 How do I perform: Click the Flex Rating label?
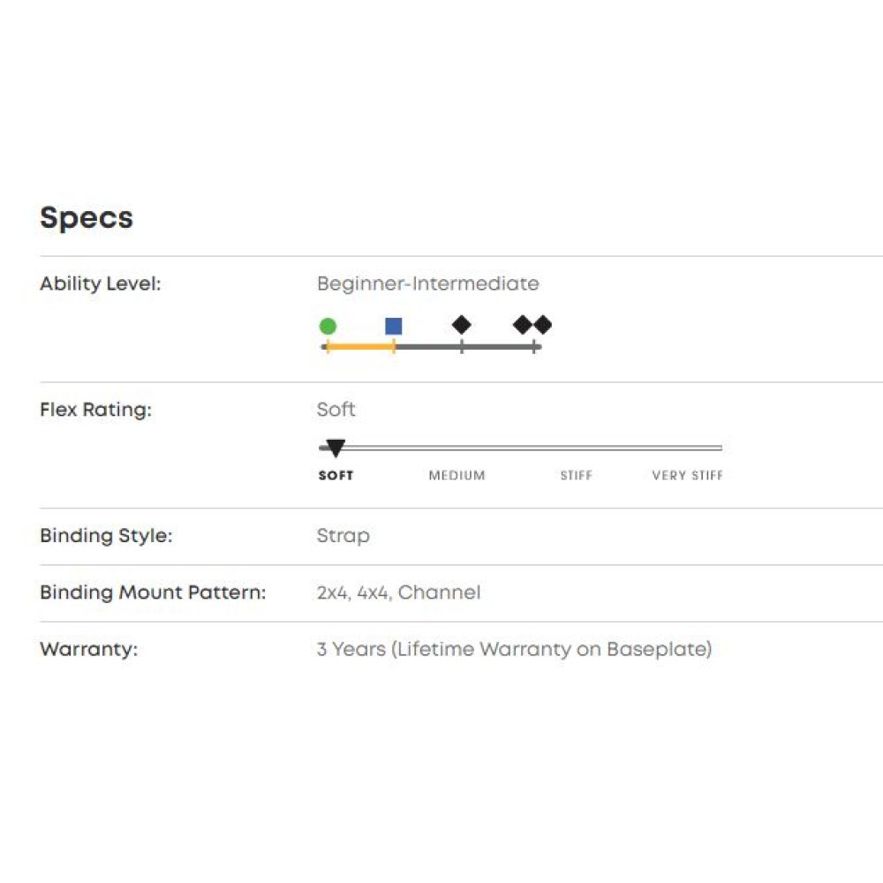point(95,410)
